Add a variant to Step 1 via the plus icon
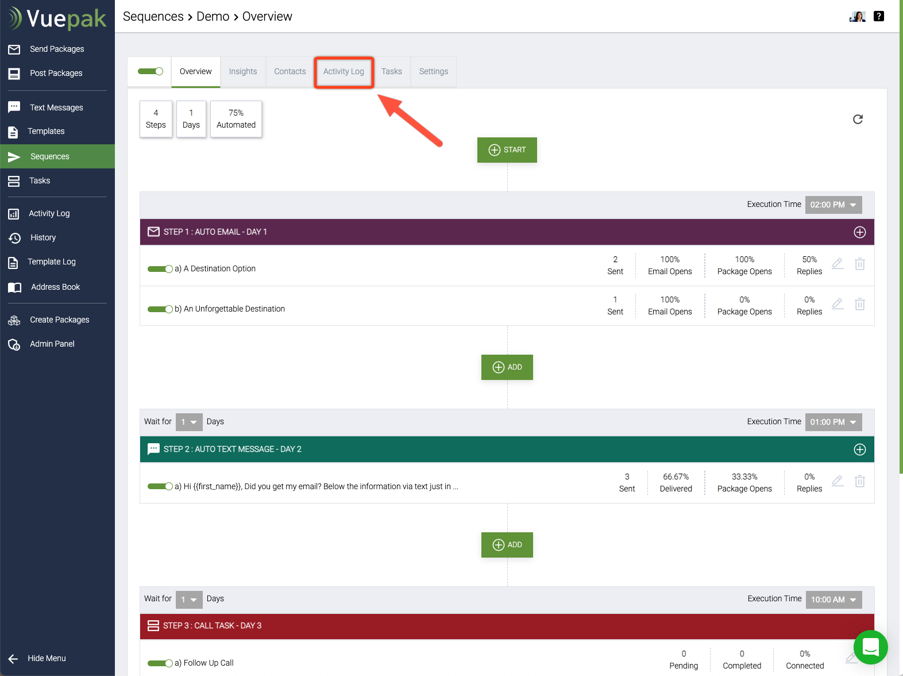 point(859,232)
